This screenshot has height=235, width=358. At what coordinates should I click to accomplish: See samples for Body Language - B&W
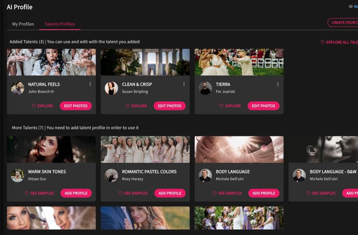321,193
